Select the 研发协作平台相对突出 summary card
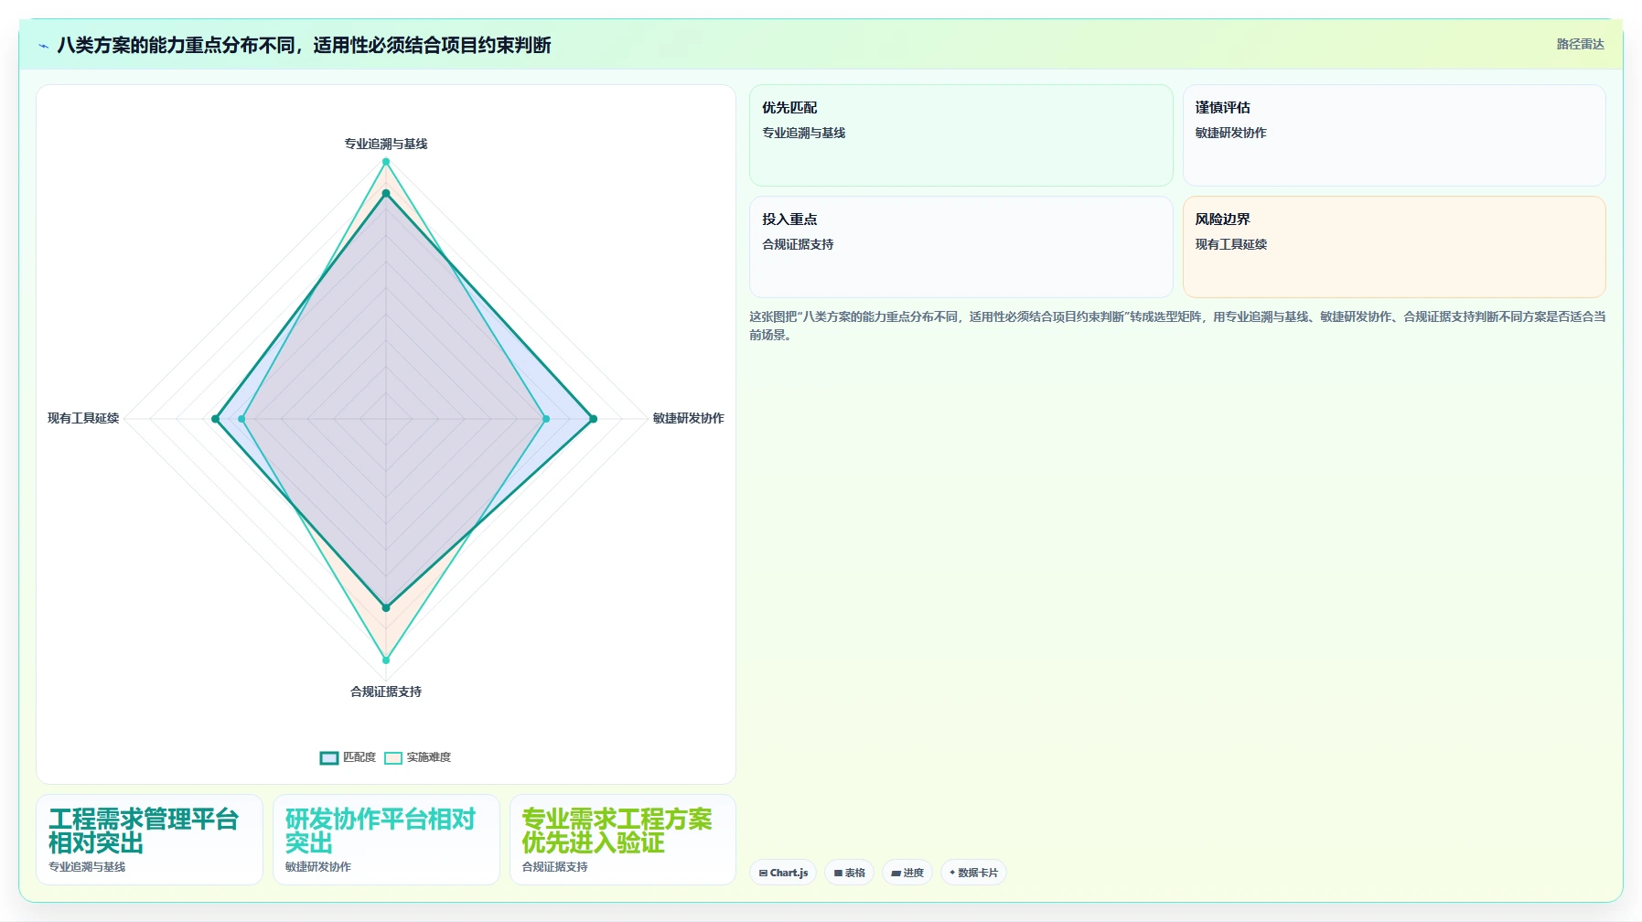The width and height of the screenshot is (1642, 922). 386,840
